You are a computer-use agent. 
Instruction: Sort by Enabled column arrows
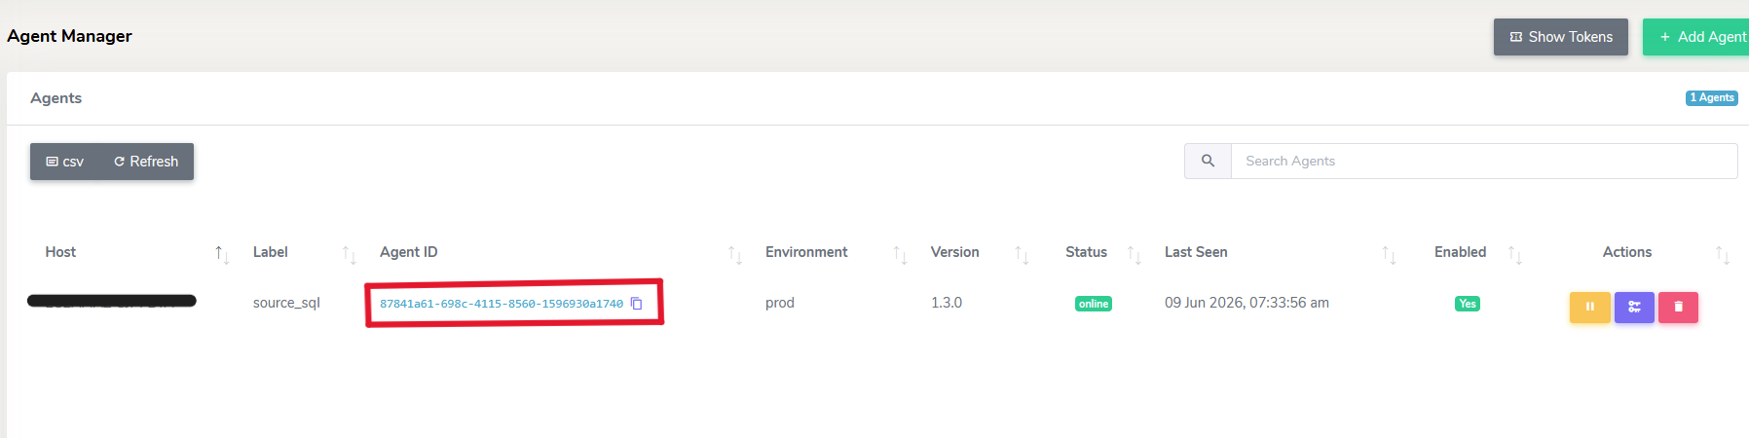point(1514,254)
